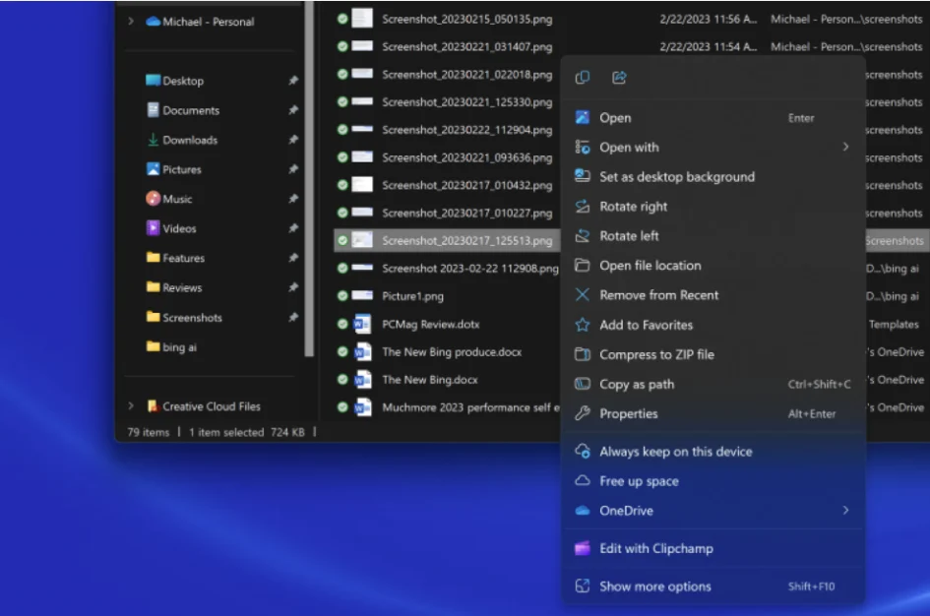
Task: Choose Open file location
Action: [713, 266]
